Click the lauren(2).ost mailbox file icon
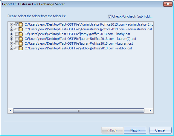Screen dimensions: 174x136 pos(21,39)
